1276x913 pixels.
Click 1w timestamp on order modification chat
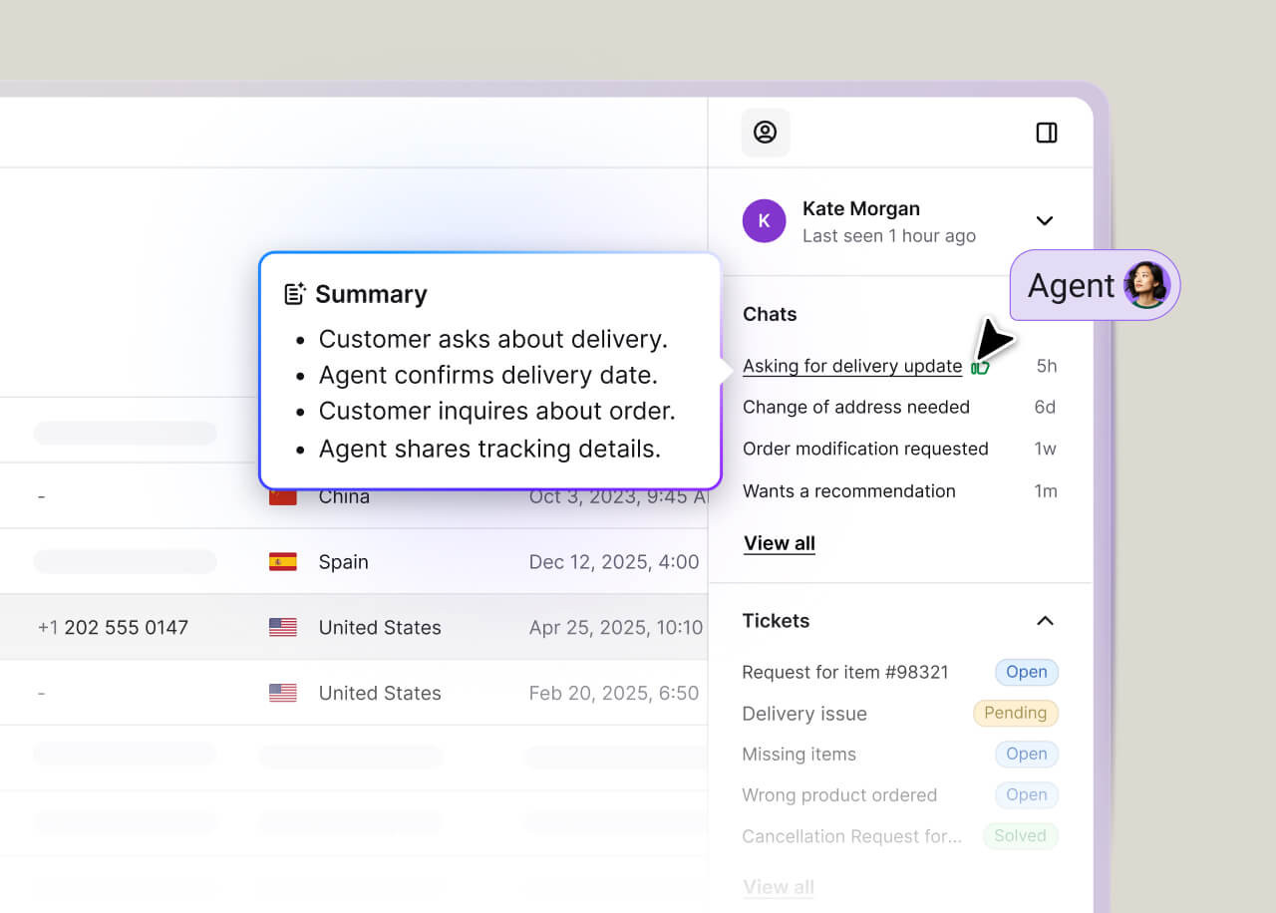[x=1045, y=449]
